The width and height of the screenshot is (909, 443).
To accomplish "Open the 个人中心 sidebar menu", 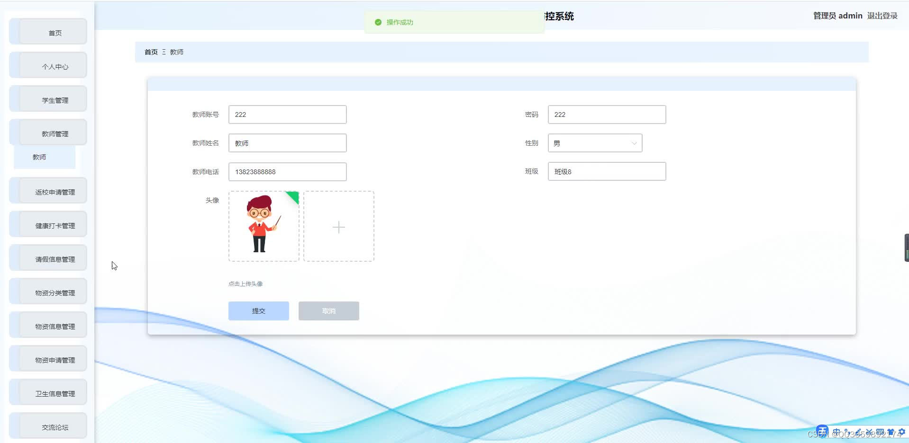I will point(48,65).
